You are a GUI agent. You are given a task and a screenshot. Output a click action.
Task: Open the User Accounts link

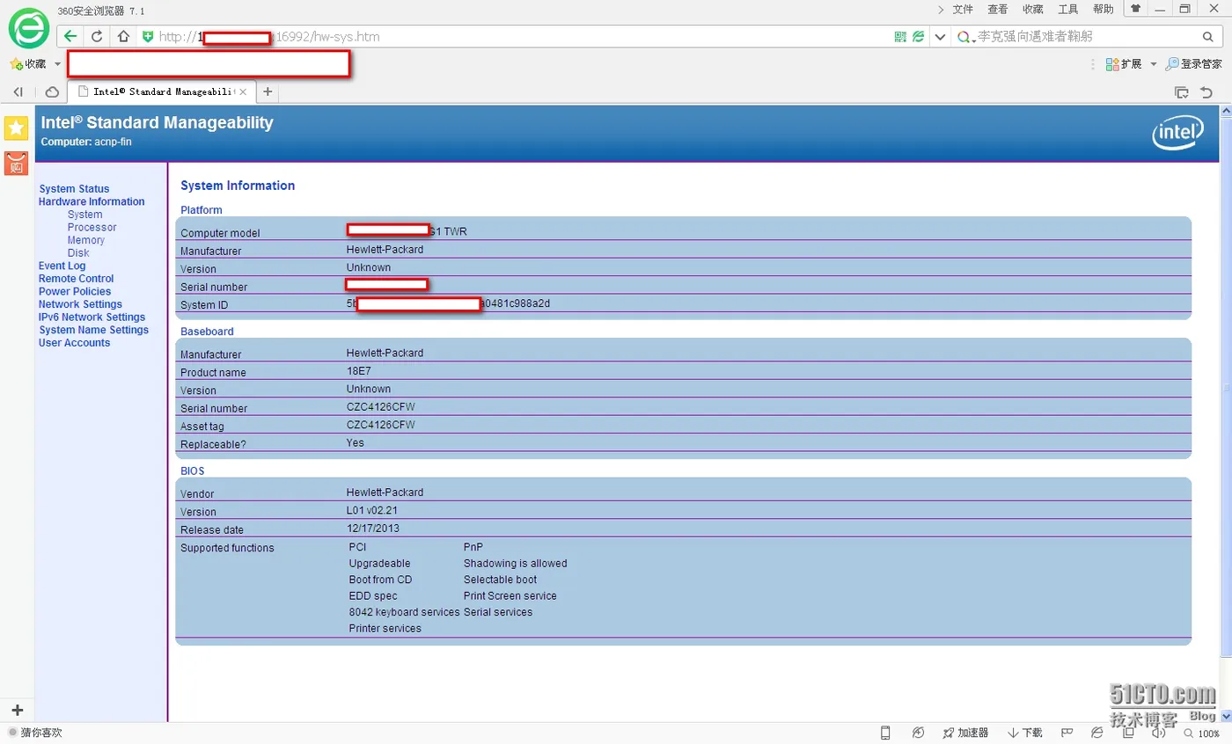click(x=74, y=343)
